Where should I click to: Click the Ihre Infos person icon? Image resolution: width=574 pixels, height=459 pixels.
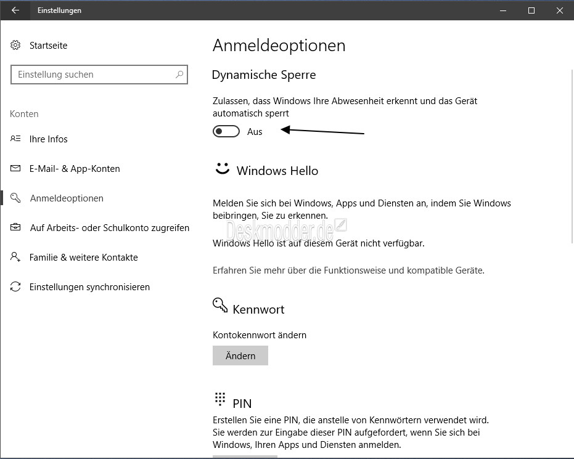click(15, 139)
